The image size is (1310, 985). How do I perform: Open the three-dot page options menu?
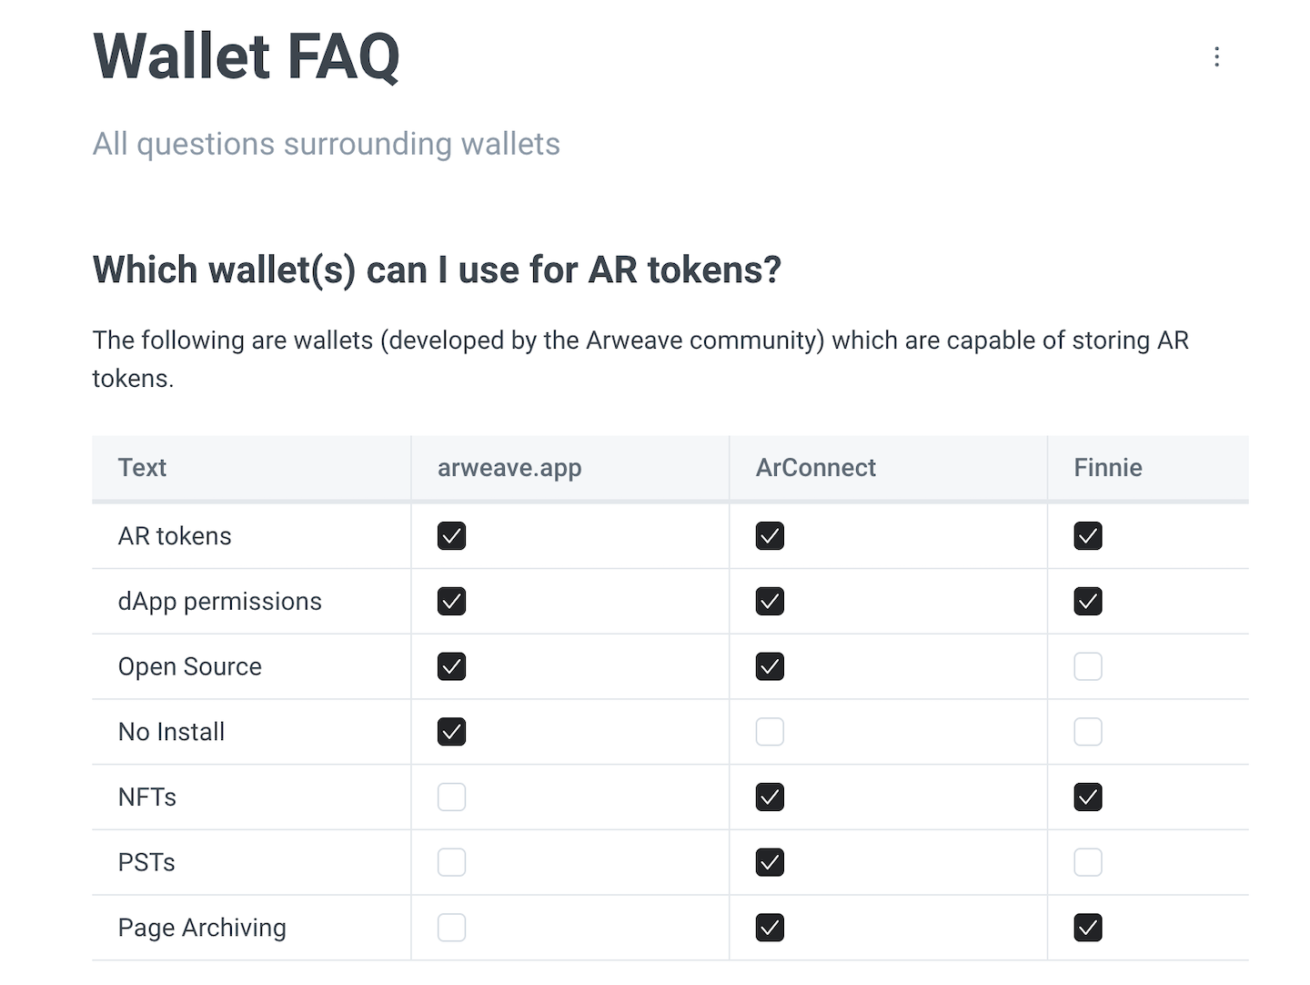(x=1216, y=57)
